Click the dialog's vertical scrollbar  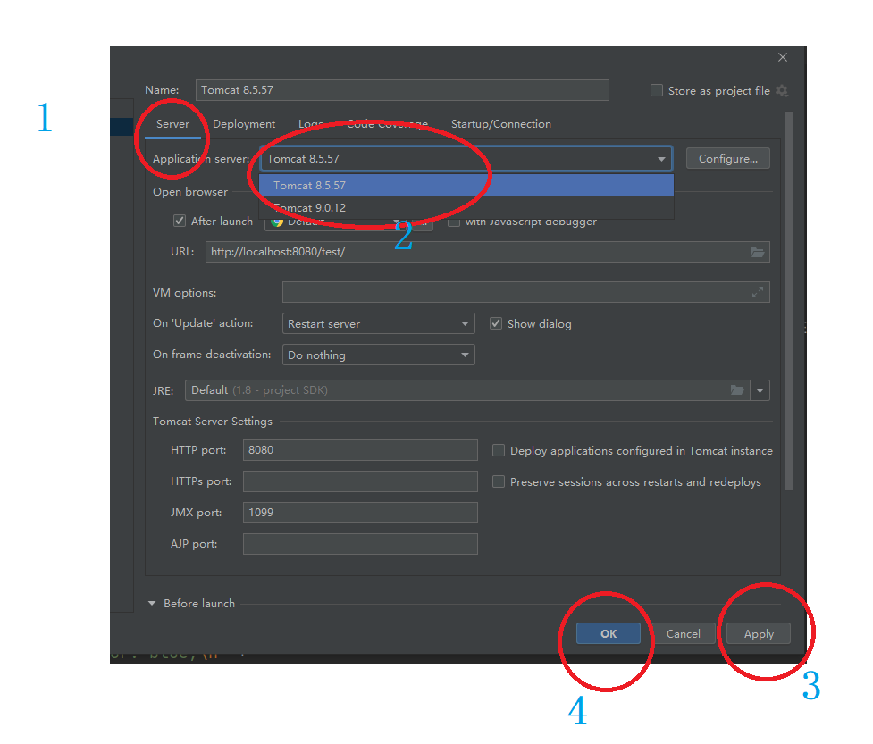788,300
